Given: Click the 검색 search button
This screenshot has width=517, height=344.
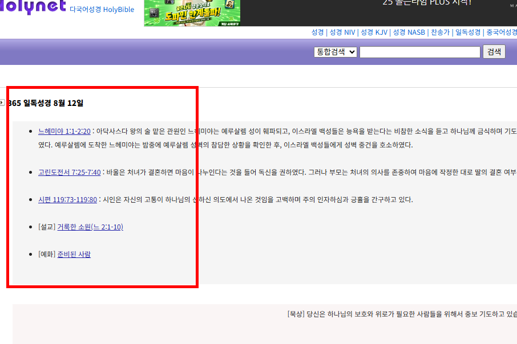Looking at the screenshot, I should [493, 51].
